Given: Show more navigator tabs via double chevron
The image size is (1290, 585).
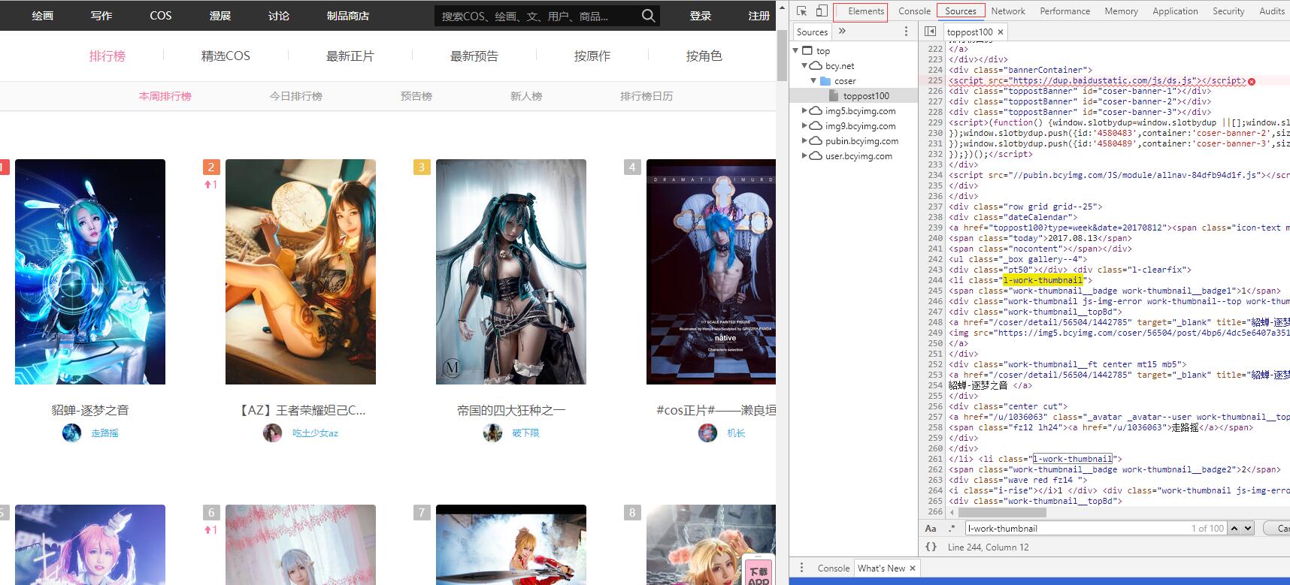Looking at the screenshot, I should pyautogui.click(x=842, y=32).
